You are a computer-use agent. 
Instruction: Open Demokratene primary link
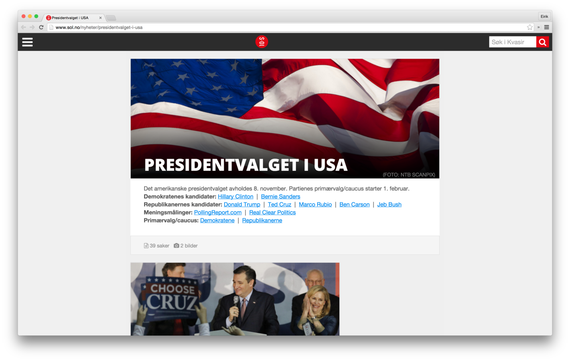tap(217, 221)
